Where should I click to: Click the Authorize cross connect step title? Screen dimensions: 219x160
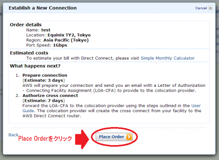(50, 96)
